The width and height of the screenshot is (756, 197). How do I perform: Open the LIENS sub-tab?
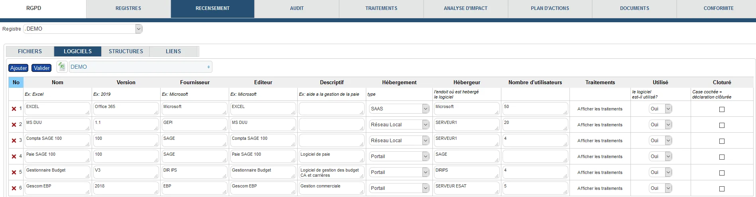[173, 51]
